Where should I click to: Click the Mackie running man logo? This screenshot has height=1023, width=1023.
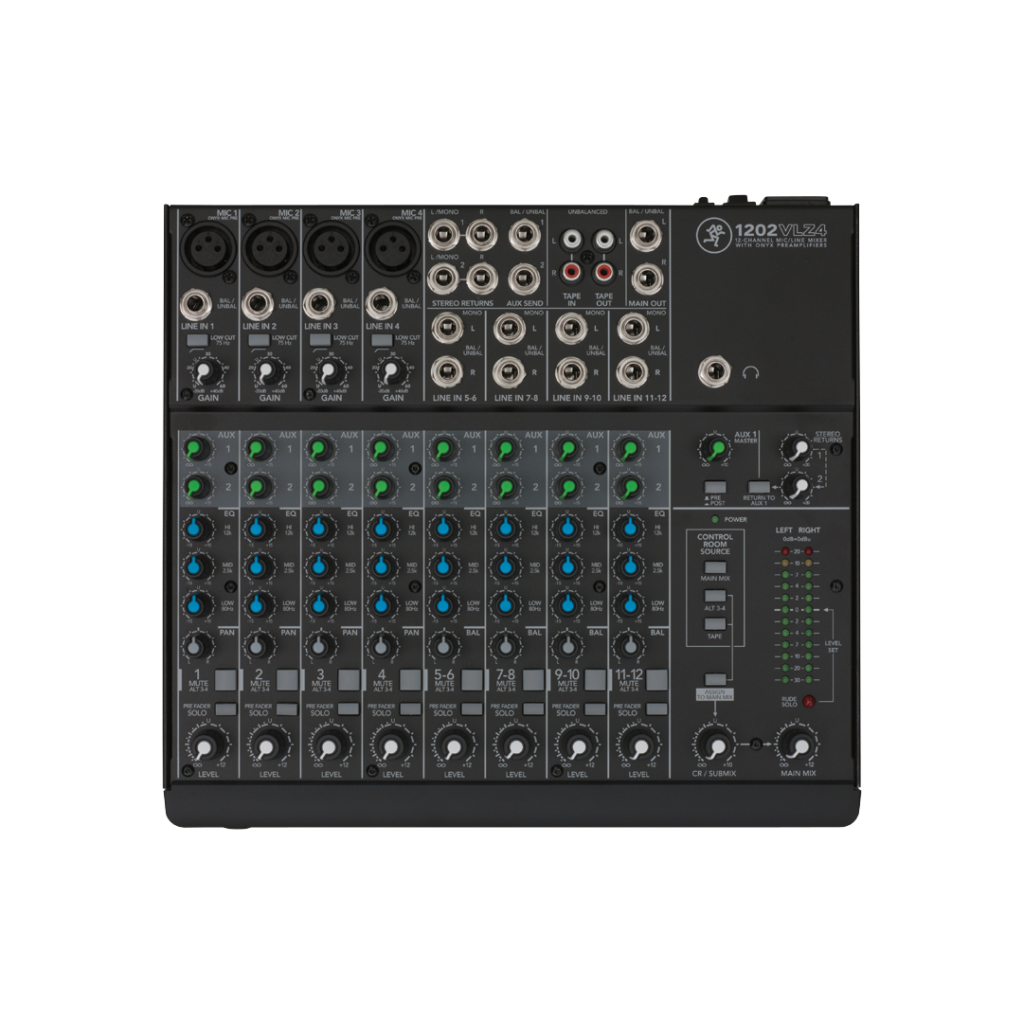click(x=710, y=233)
